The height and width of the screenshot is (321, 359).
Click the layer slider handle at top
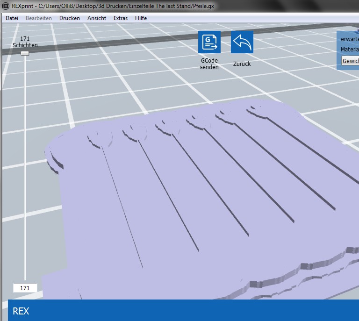click(25, 53)
